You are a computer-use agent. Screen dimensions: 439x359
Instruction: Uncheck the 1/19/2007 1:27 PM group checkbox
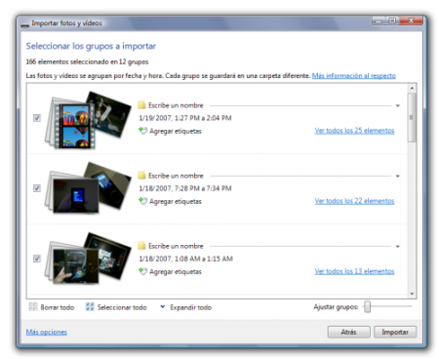pos(37,118)
